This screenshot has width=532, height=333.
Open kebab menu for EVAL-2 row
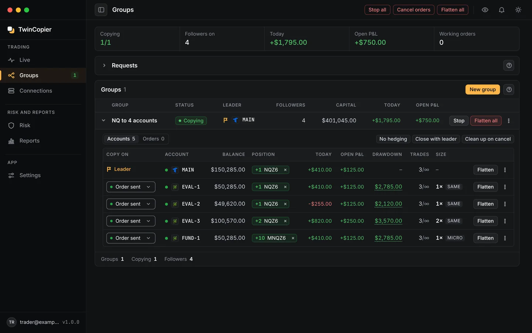[x=505, y=204]
